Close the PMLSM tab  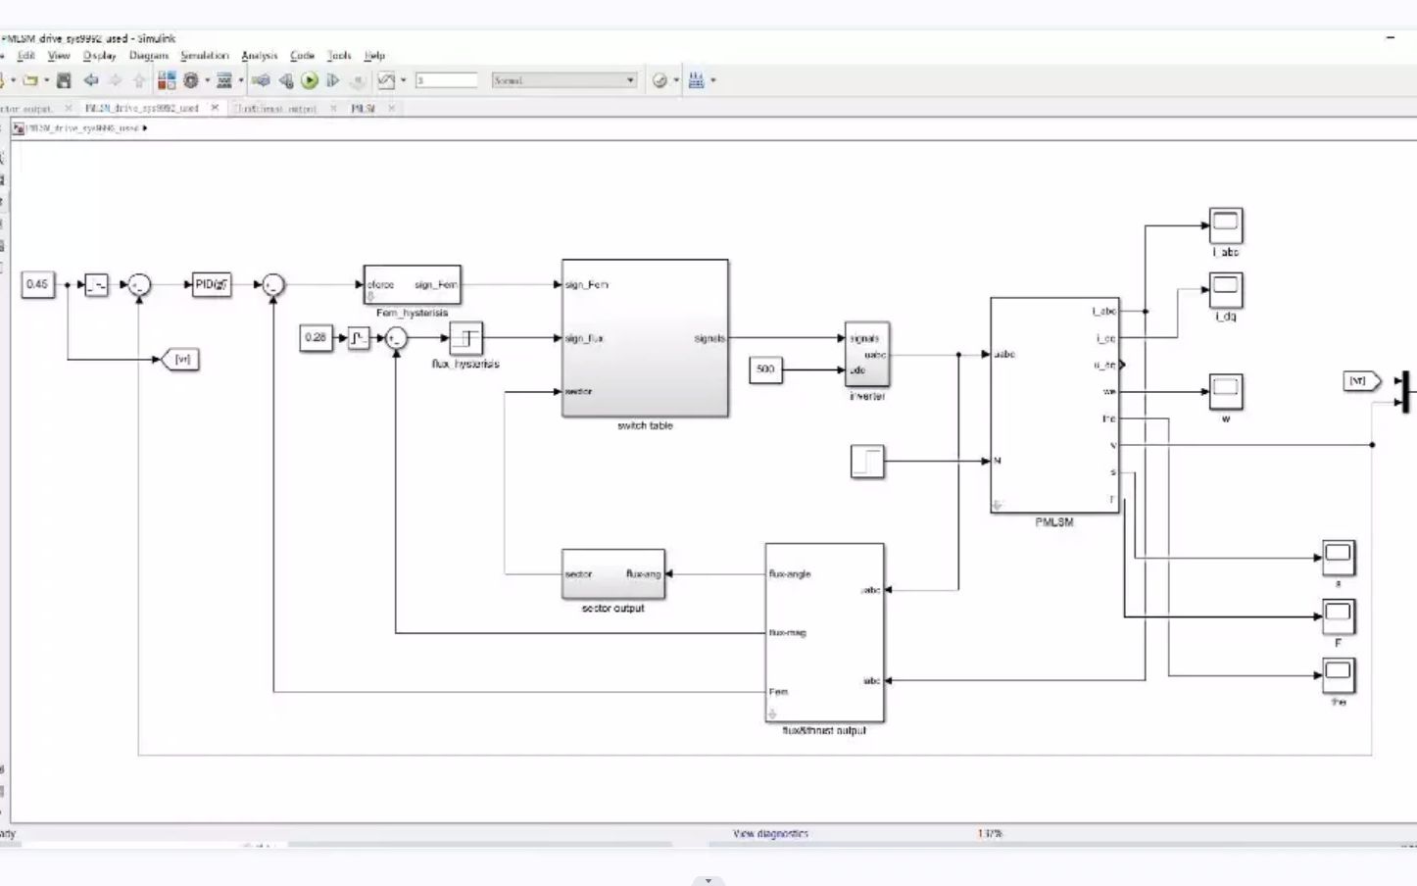tap(391, 108)
